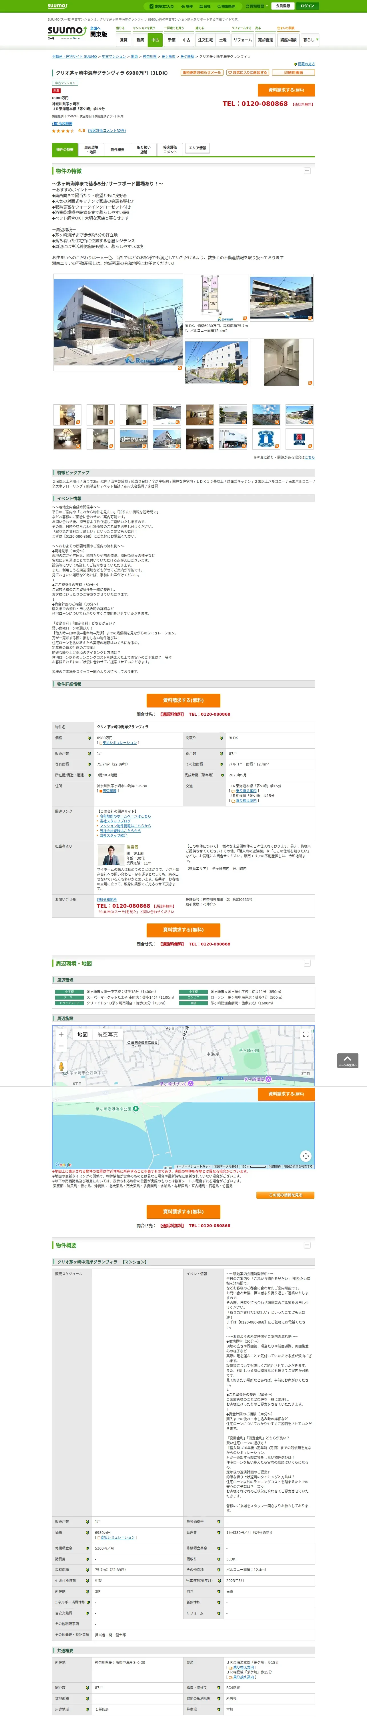Click 価格更新お知らせメール button
Screen dimensions: 367x1717
[202, 73]
